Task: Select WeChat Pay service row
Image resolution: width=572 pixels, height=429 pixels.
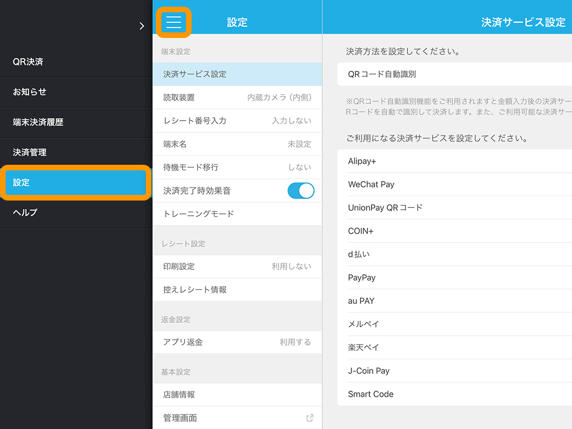Action: pos(454,184)
